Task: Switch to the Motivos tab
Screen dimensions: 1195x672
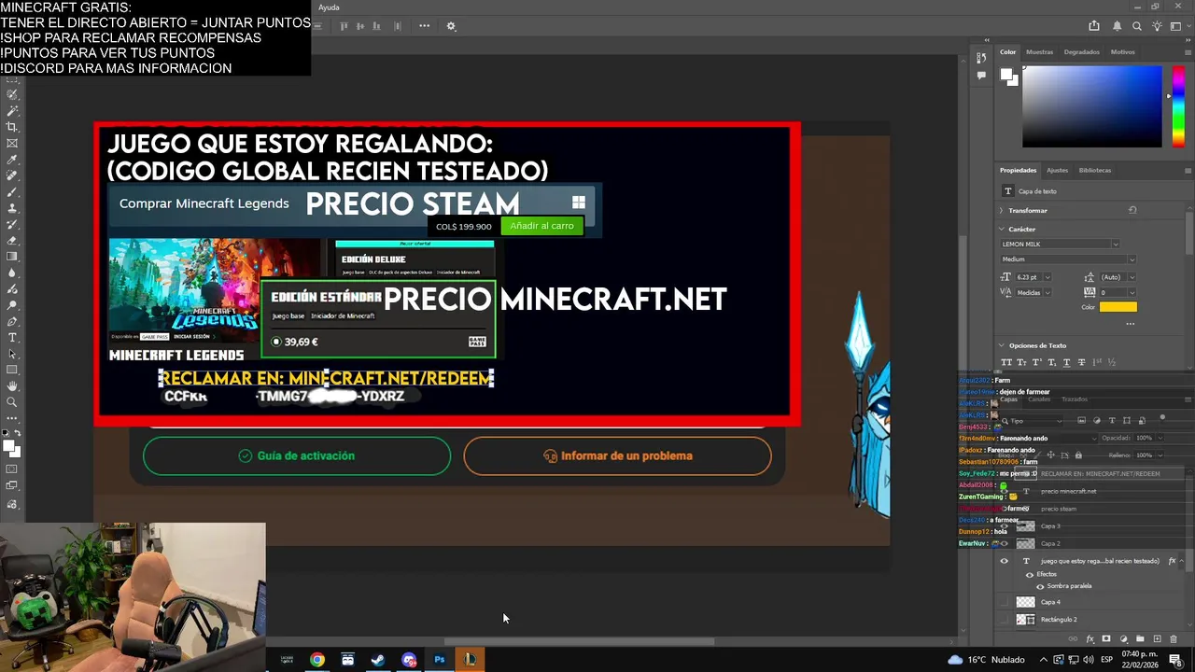Action: 1122,52
